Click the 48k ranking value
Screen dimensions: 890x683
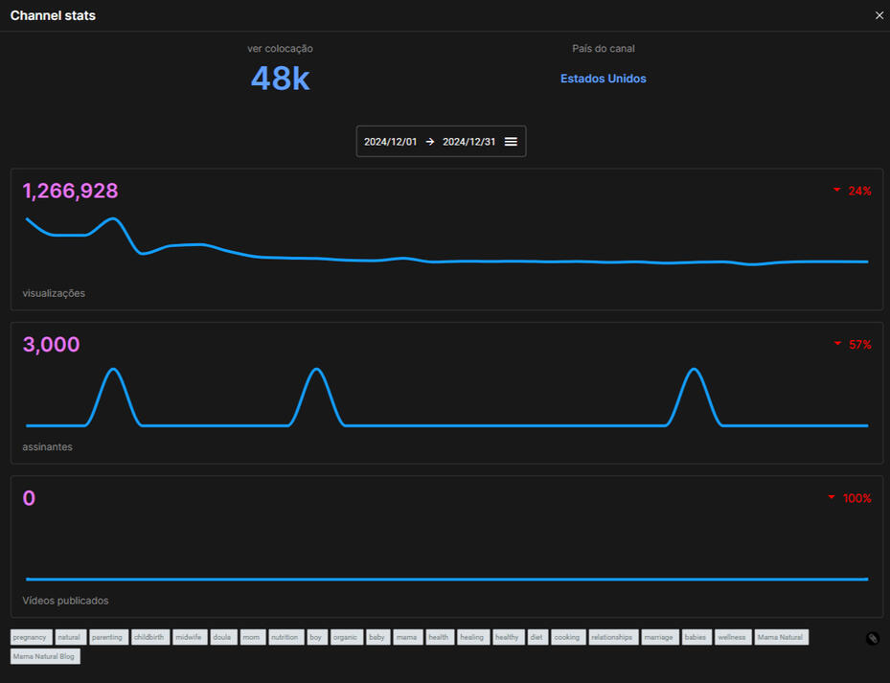tap(280, 79)
